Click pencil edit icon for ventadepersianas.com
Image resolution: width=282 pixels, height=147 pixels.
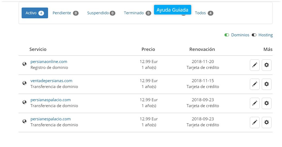click(x=255, y=84)
